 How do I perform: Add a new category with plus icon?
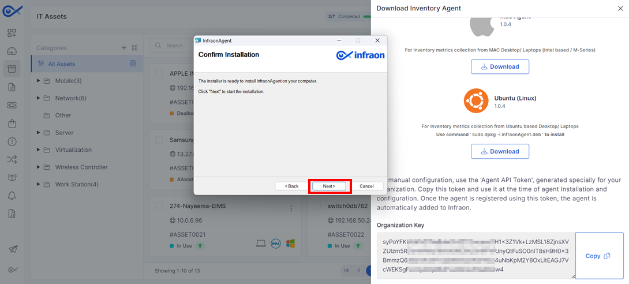tap(123, 48)
